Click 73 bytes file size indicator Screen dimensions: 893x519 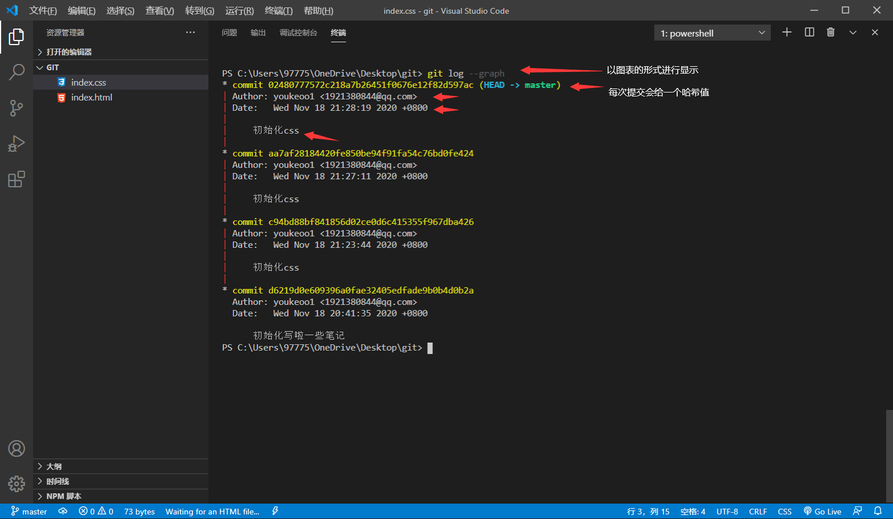[139, 512]
